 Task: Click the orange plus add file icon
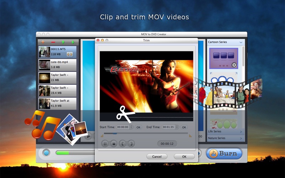point(43,42)
